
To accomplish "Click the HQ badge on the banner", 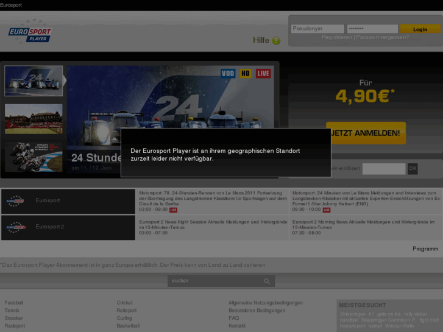I will coord(245,74).
